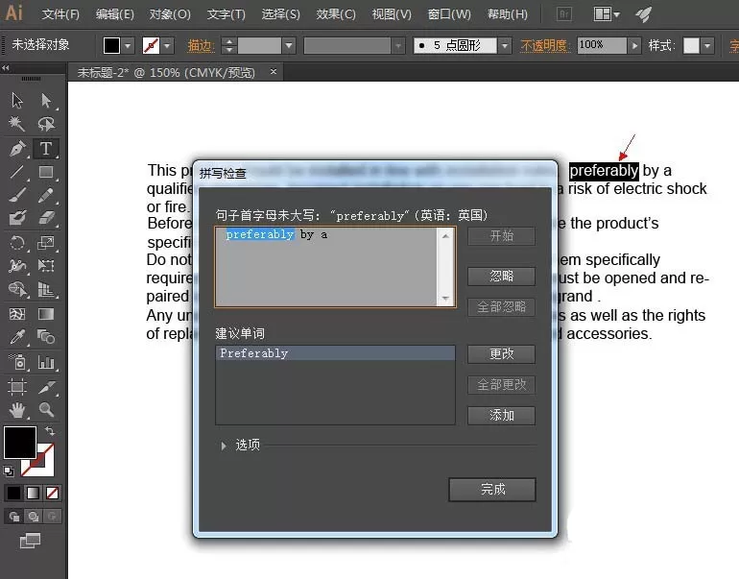The height and width of the screenshot is (579, 739).
Task: Open the 5 点圆形 brush dropdown
Action: pos(505,46)
